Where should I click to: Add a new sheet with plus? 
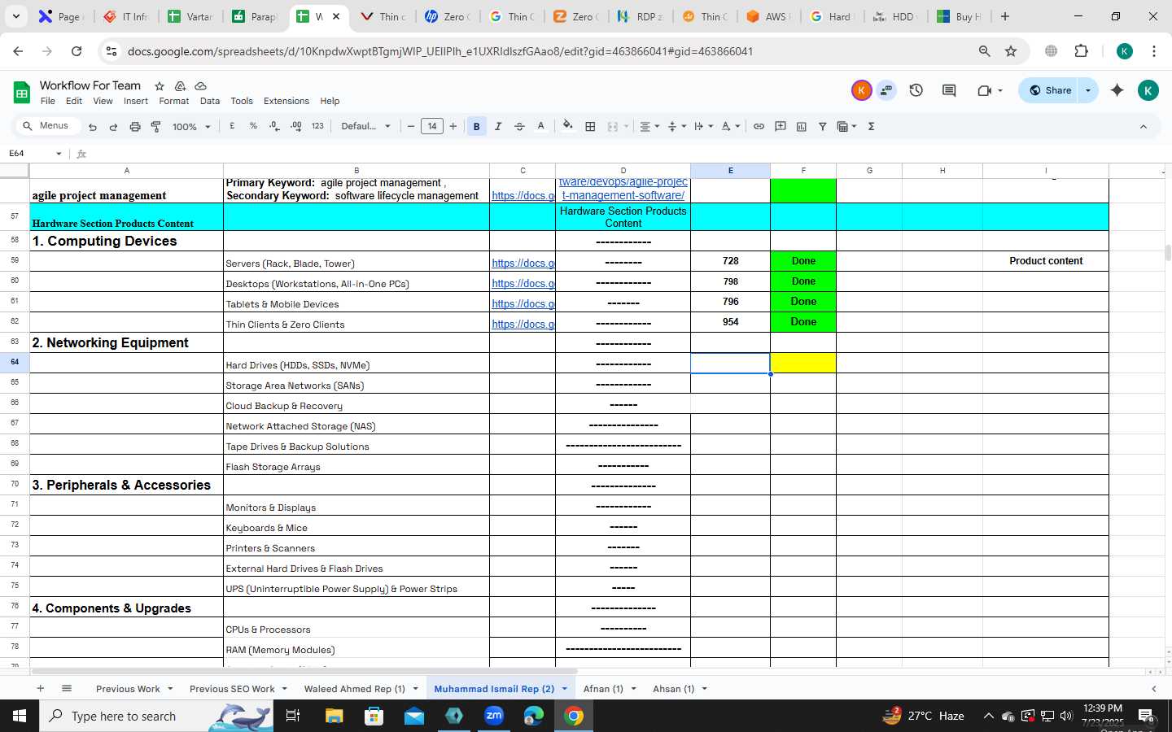point(40,688)
